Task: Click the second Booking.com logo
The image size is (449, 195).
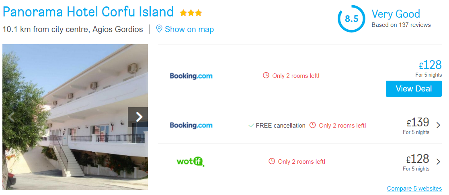Action: (x=191, y=125)
